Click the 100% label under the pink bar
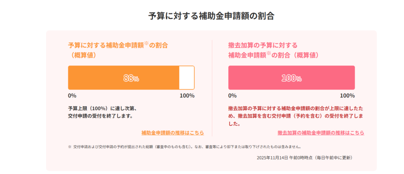 coord(347,95)
